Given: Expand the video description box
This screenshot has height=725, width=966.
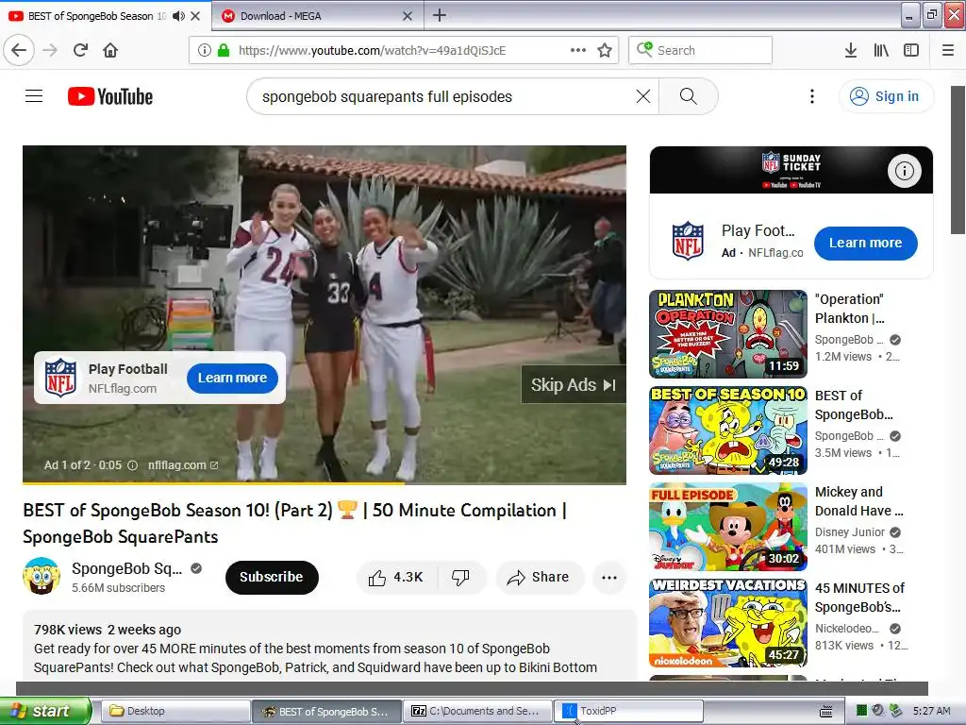Looking at the screenshot, I should coord(329,646).
